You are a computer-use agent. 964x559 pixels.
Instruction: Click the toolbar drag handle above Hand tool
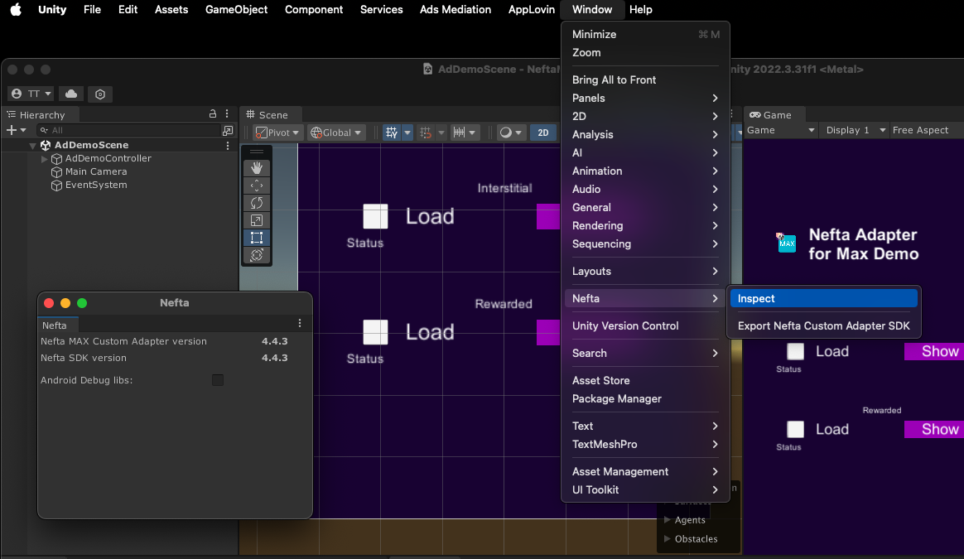point(257,152)
